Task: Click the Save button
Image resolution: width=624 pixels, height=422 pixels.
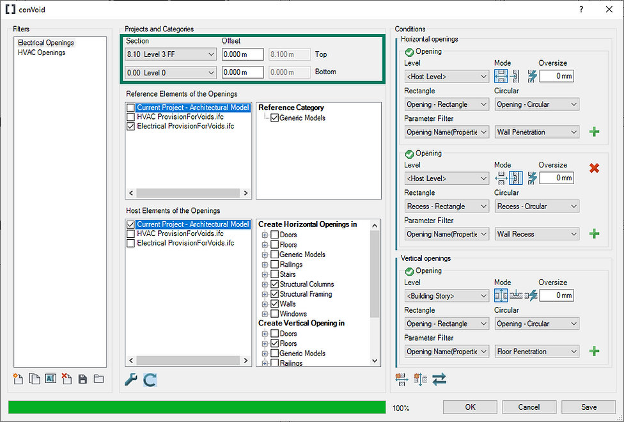Action: coord(589,407)
